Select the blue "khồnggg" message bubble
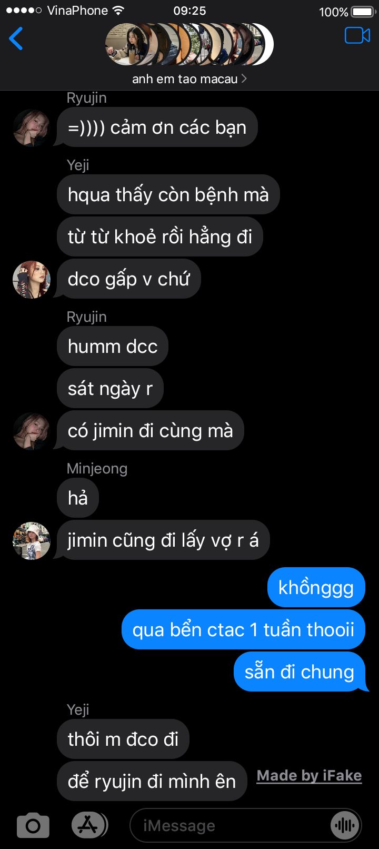 [x=316, y=587]
